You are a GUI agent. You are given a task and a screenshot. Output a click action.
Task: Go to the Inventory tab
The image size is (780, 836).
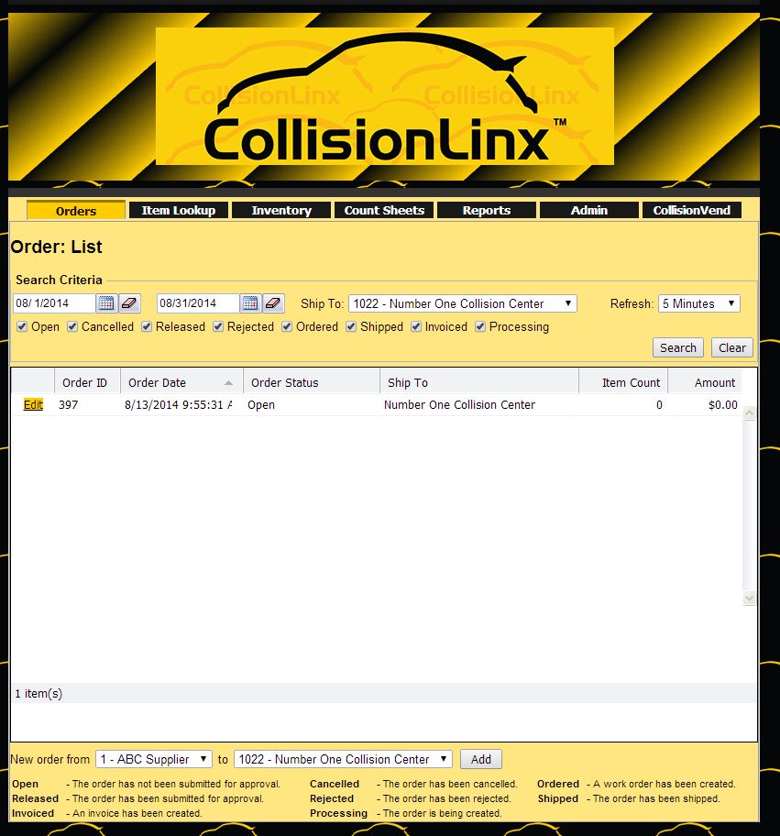tap(281, 210)
